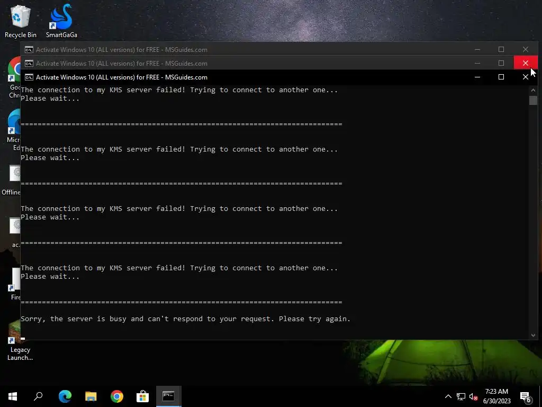Maximize the front console window
Image resolution: width=542 pixels, height=407 pixels.
click(501, 77)
